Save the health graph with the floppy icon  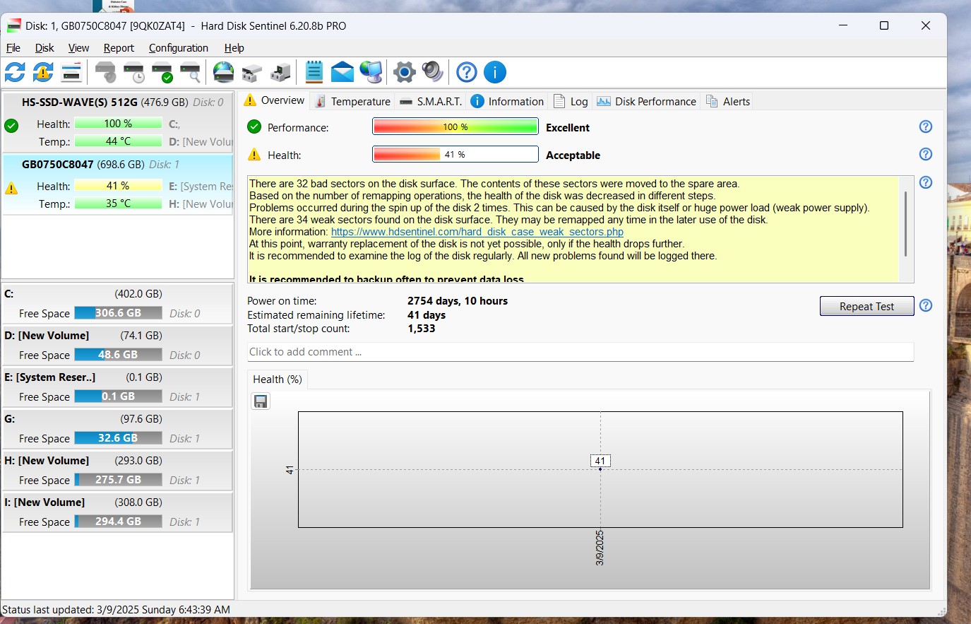pos(261,401)
